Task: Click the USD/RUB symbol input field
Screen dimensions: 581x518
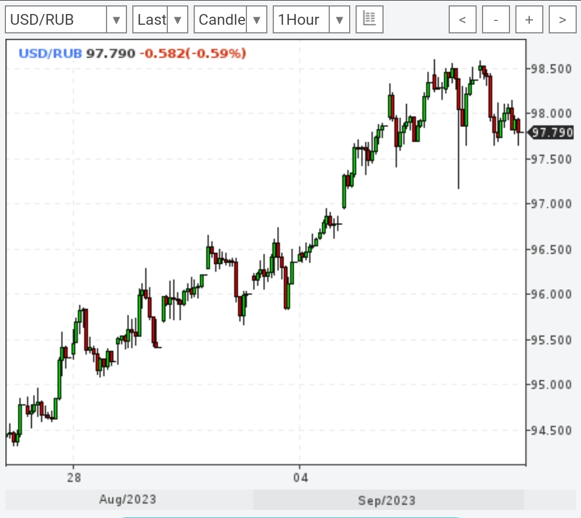Action: (x=56, y=20)
